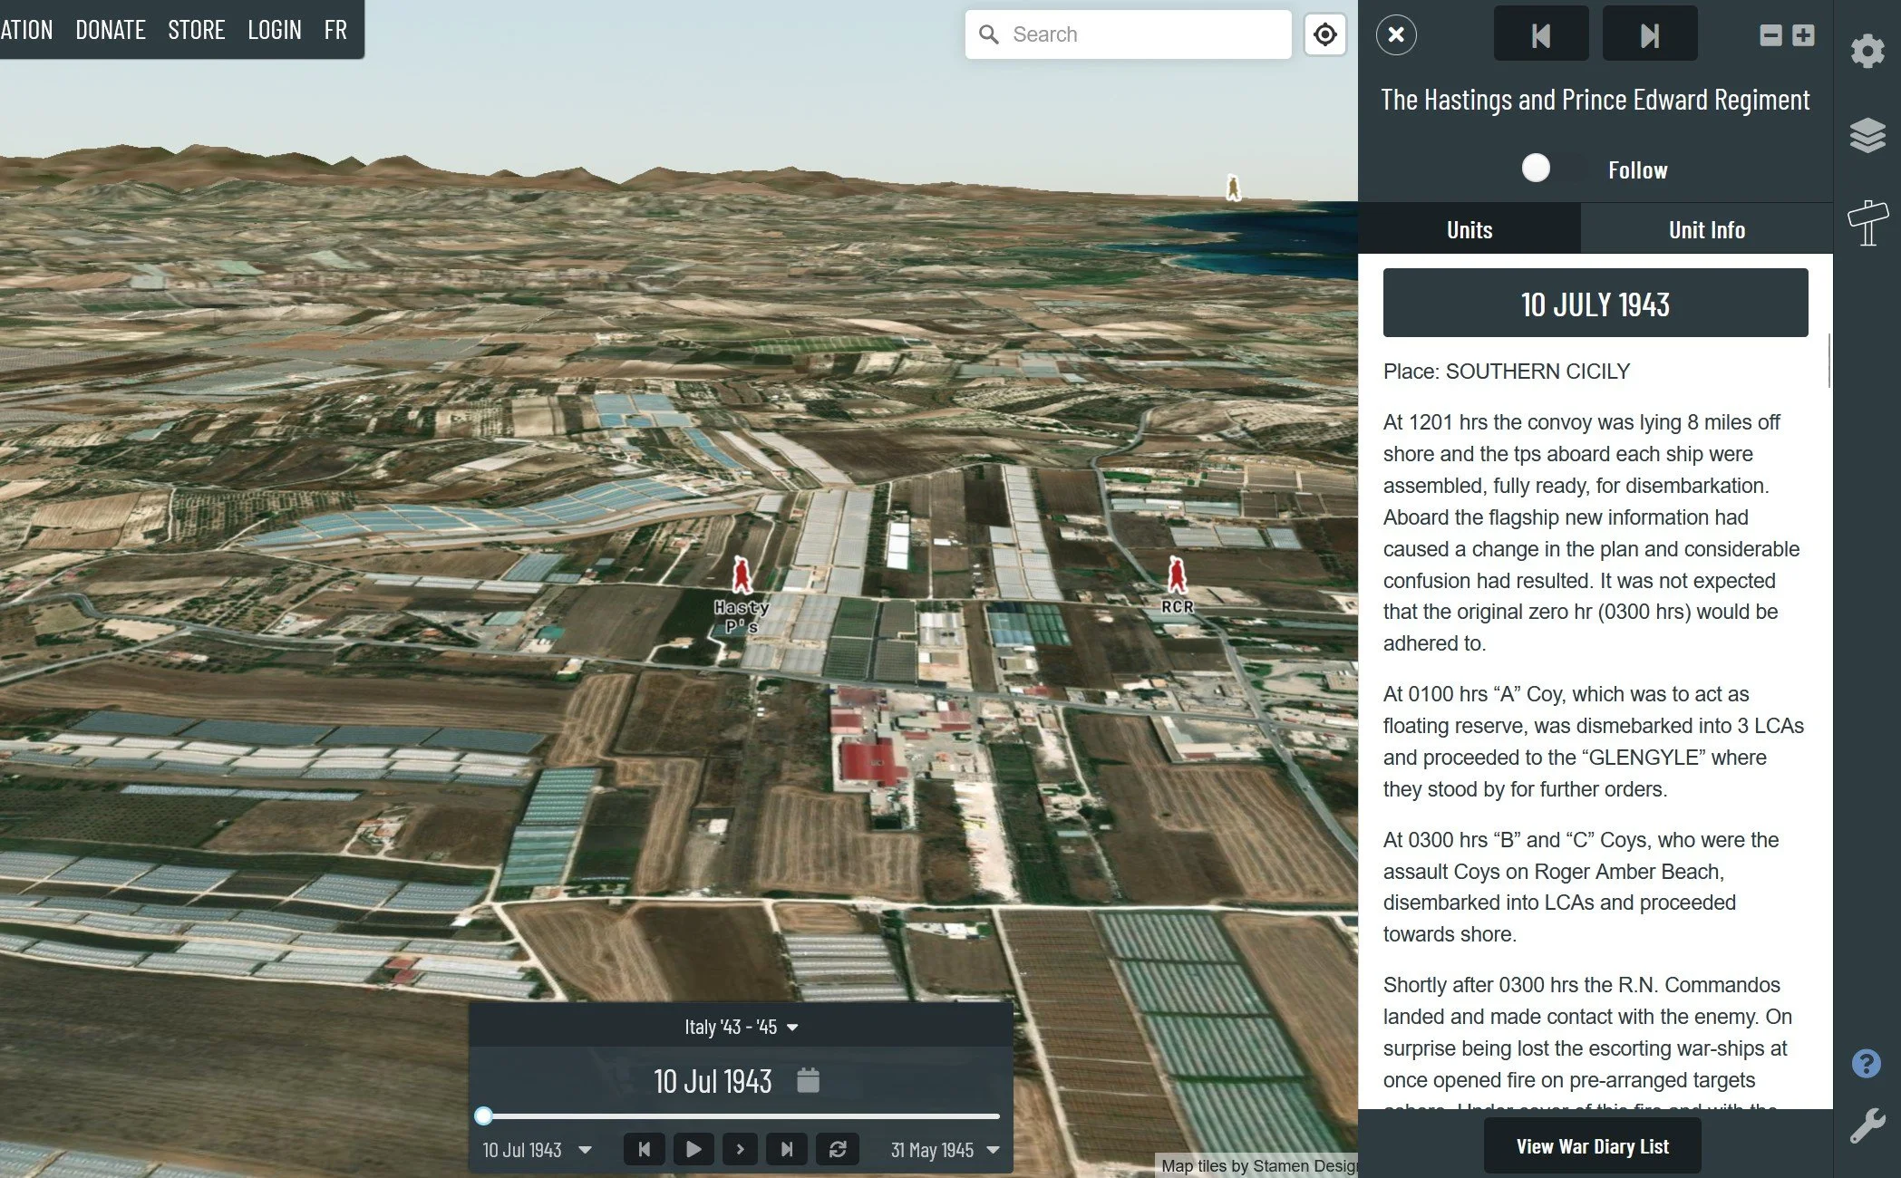Open the DONATE menu item
This screenshot has width=1901, height=1178.
pos(111,30)
